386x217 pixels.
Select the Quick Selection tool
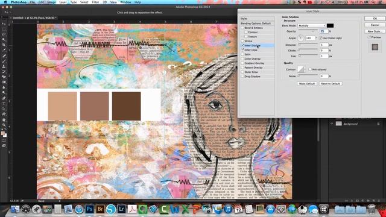coord(4,40)
